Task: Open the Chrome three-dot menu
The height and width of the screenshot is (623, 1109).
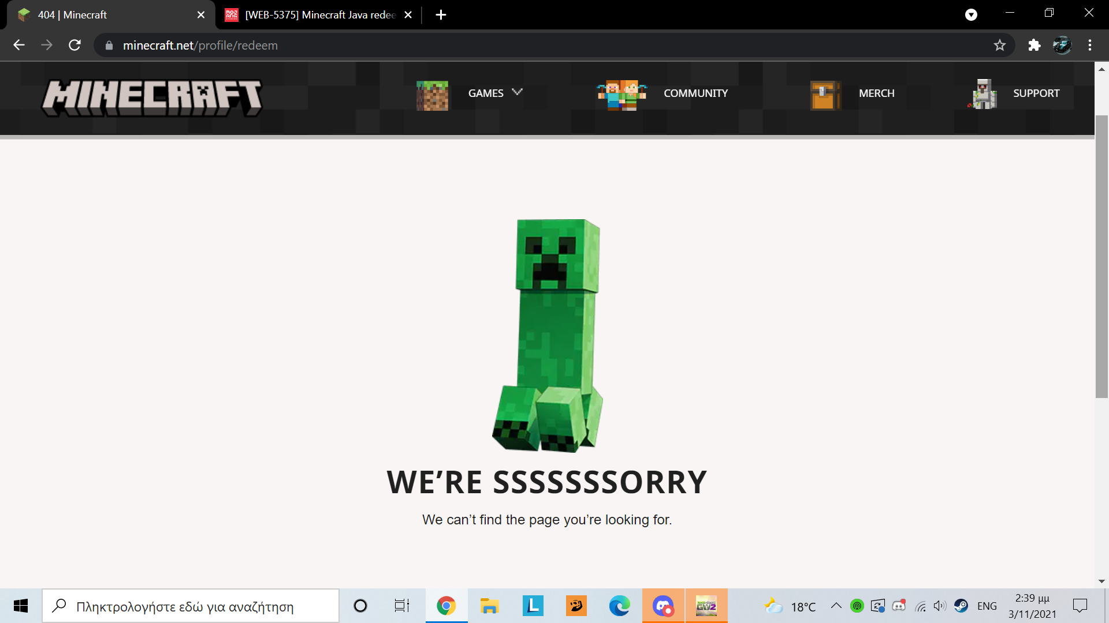Action: (x=1090, y=46)
